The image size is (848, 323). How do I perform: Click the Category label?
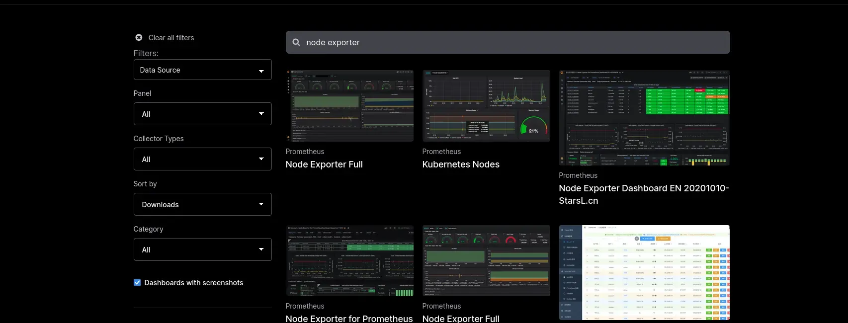(148, 229)
